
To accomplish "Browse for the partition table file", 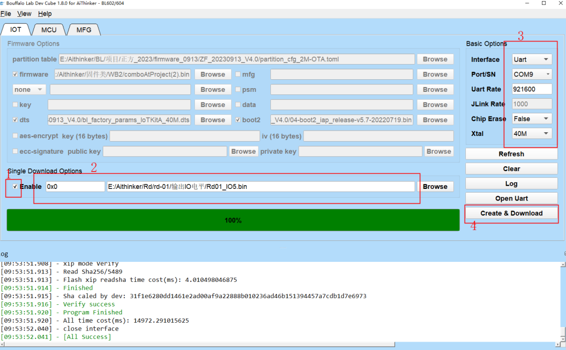I will [435, 59].
